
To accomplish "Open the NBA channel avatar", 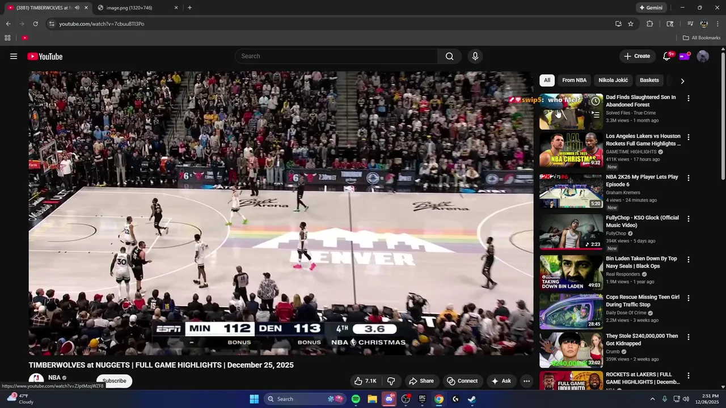I will click(36, 380).
